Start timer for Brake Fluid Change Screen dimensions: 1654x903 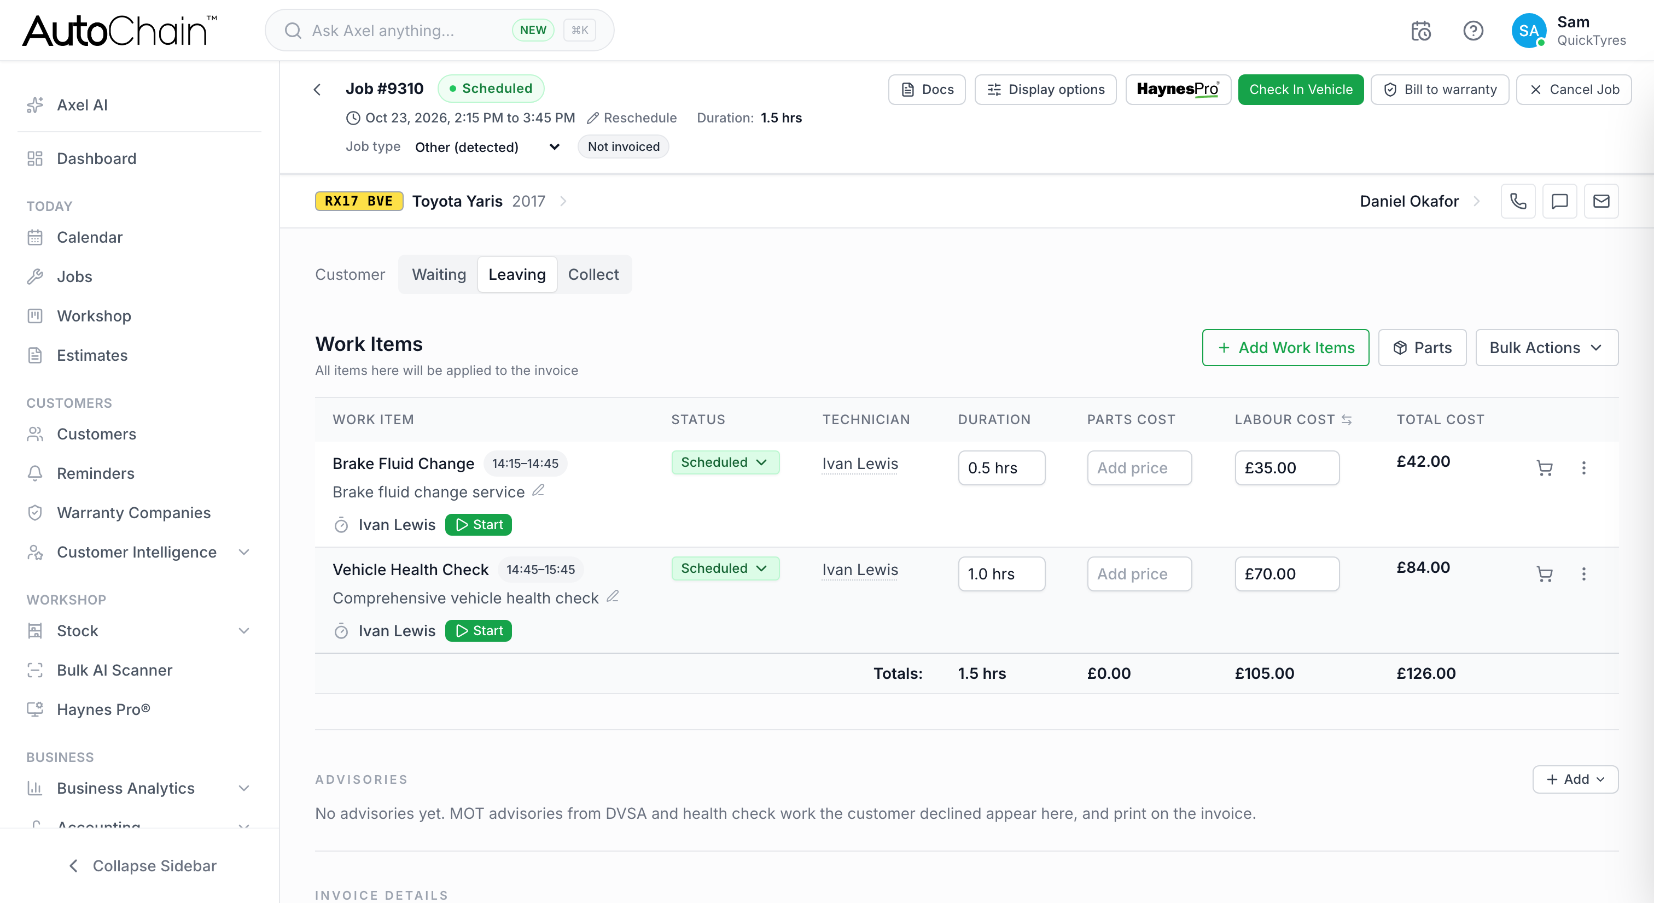[x=479, y=525]
